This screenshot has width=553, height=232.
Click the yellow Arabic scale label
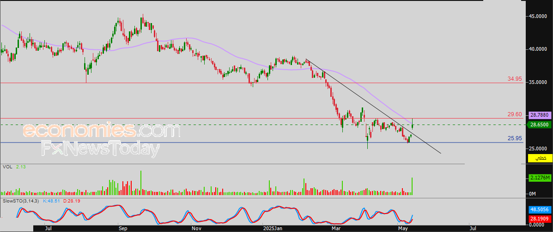pos(540,158)
